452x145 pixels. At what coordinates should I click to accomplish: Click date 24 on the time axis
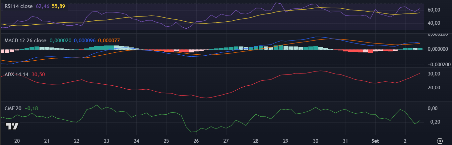pos(136,141)
